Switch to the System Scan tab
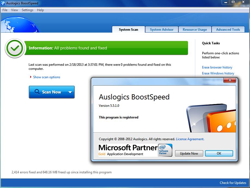 [129, 29]
